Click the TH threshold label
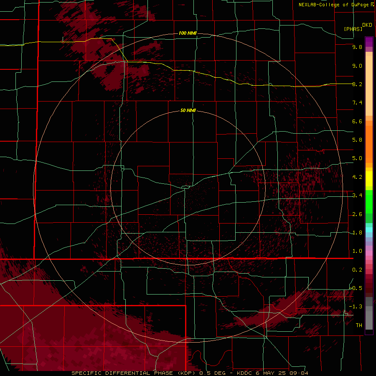 [x=359, y=325]
